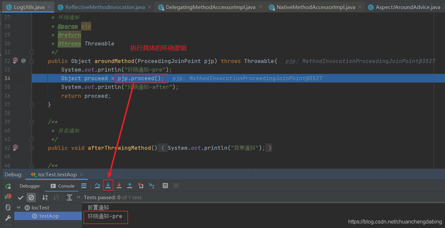
Task: Toggle the breakpoint on line 32
Action: (15, 60)
